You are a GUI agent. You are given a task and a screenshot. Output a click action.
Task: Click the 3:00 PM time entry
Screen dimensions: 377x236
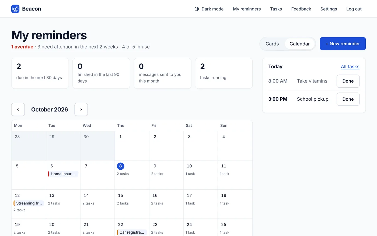pyautogui.click(x=278, y=99)
